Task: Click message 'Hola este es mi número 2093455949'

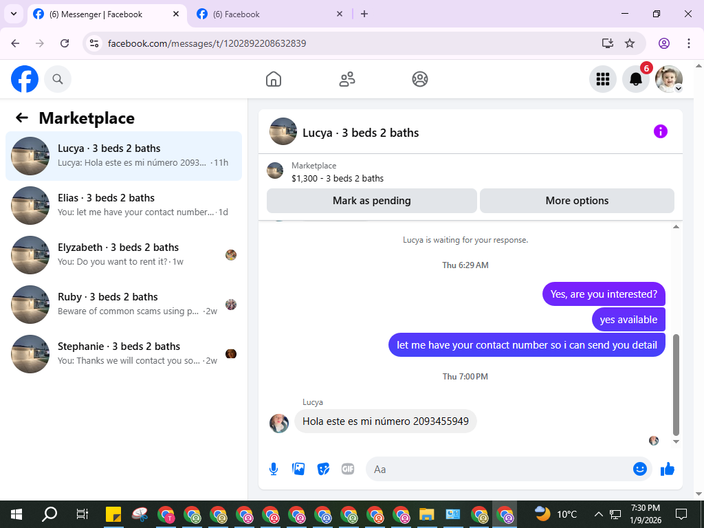Action: (x=385, y=421)
